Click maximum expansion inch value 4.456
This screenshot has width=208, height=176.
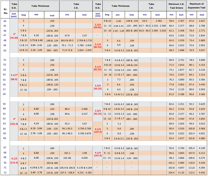pos(202,173)
